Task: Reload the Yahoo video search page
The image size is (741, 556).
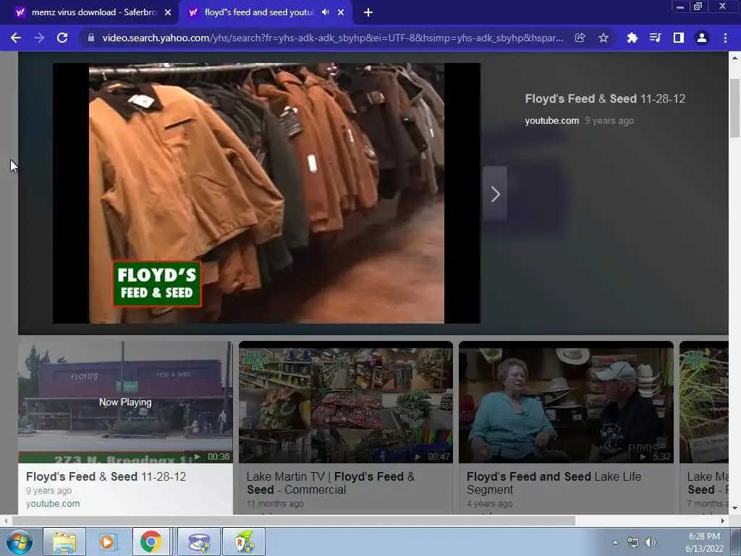Action: tap(62, 38)
